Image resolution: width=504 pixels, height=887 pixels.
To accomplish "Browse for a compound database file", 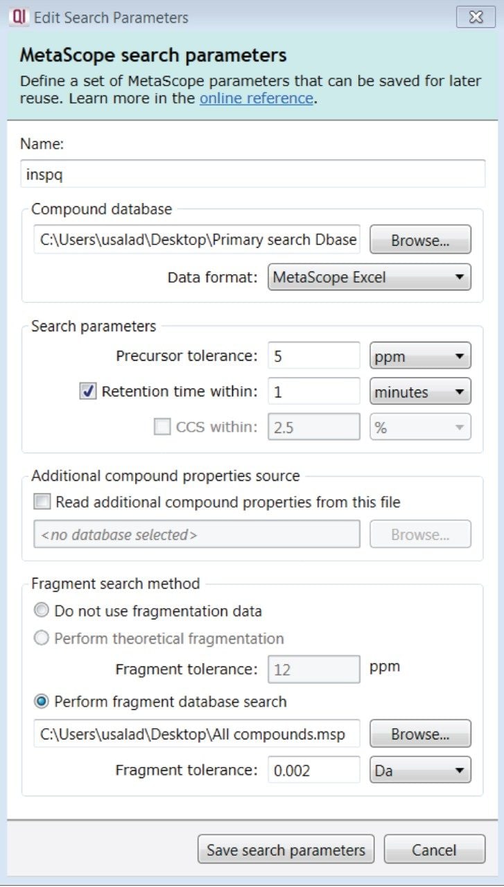I will (420, 240).
